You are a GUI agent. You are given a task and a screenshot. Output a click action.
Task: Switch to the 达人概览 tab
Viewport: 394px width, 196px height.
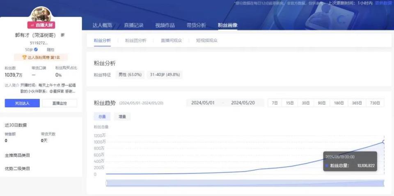102,25
